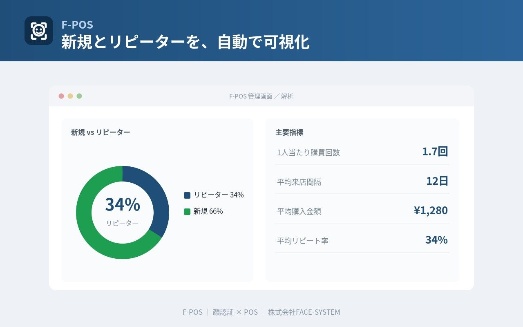Viewport: 523px width, 327px height.
Task: Click the yellow window minimize dot
Action: (70, 96)
